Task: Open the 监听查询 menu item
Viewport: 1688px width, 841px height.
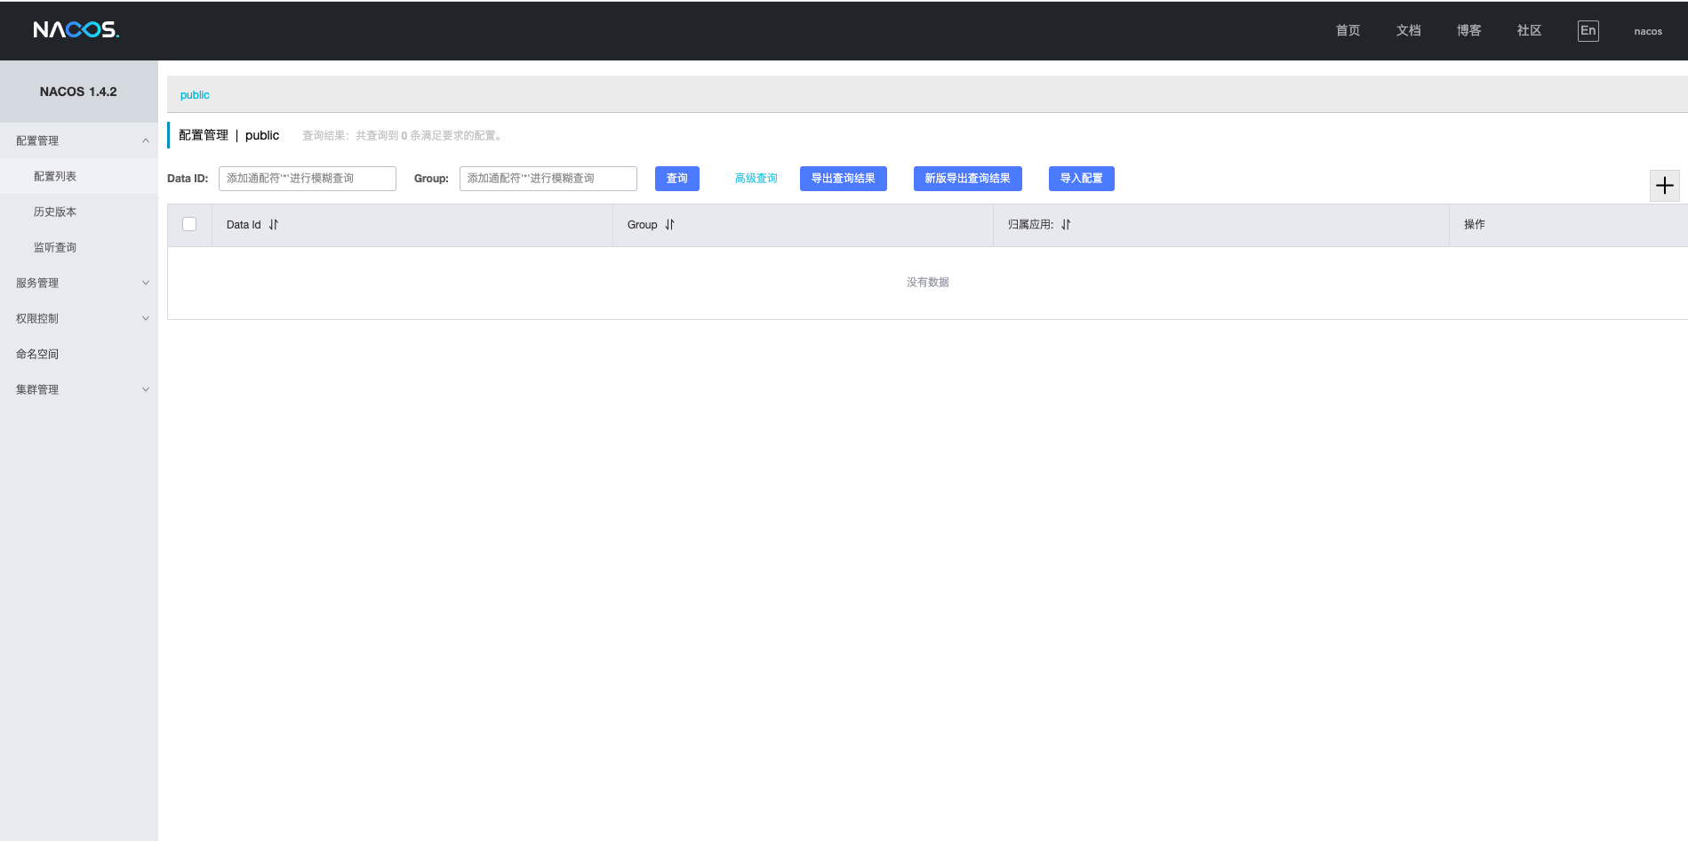Action: pos(79,247)
